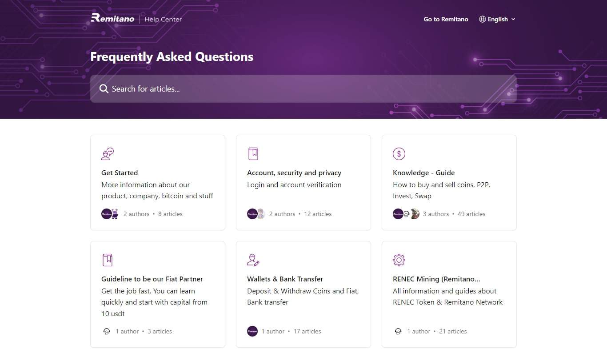
Task: Click the Wallets & Bank Transfer person icon
Action: 253,260
